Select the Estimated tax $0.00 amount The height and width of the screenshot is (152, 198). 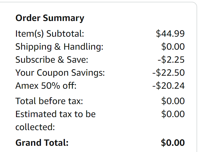pyautogui.click(x=173, y=114)
